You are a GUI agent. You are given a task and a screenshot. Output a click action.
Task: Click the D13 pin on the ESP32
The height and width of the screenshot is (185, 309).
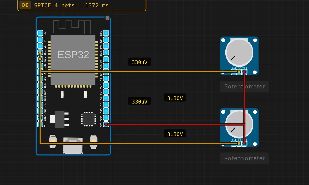40,111
